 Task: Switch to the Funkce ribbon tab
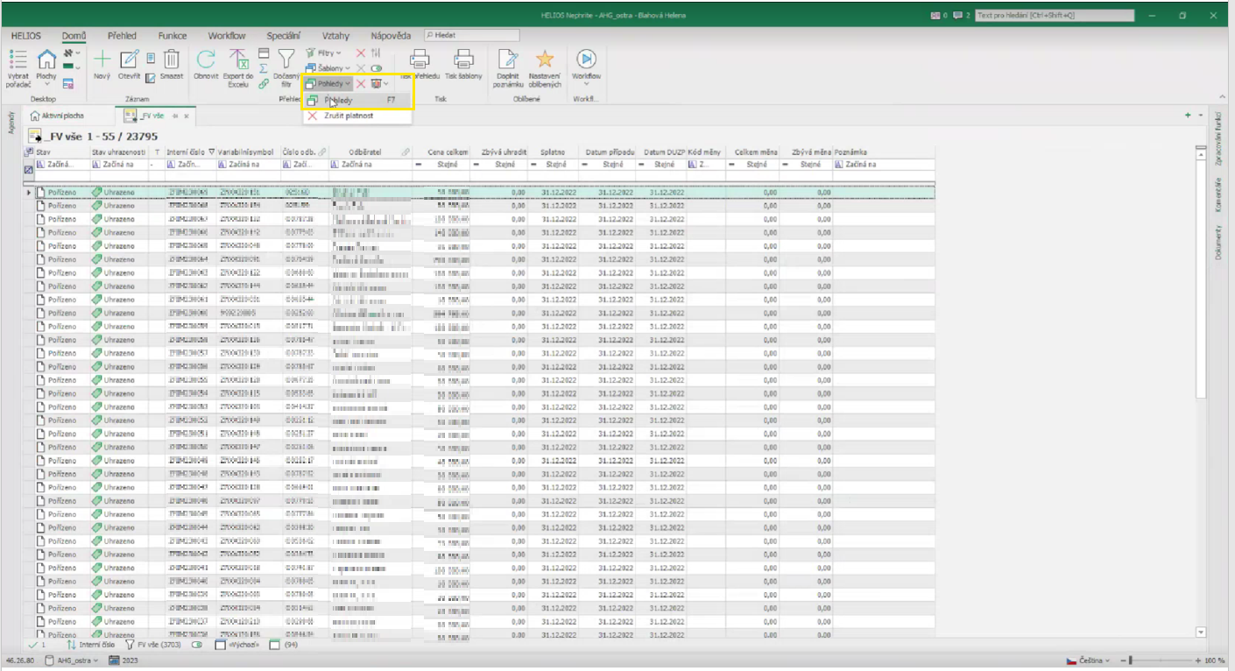click(172, 36)
